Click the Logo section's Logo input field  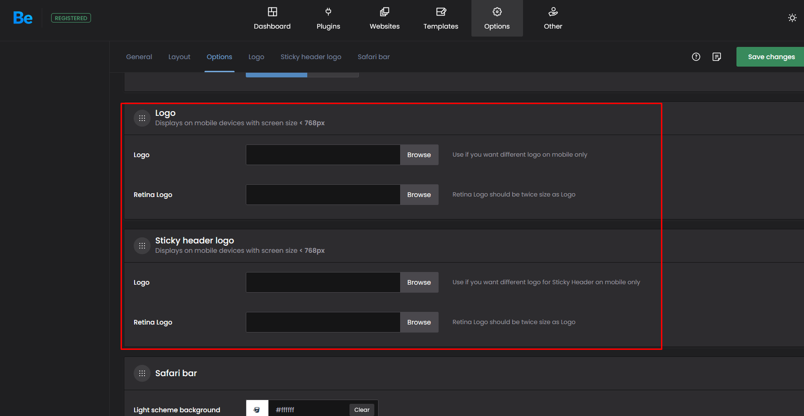323,155
